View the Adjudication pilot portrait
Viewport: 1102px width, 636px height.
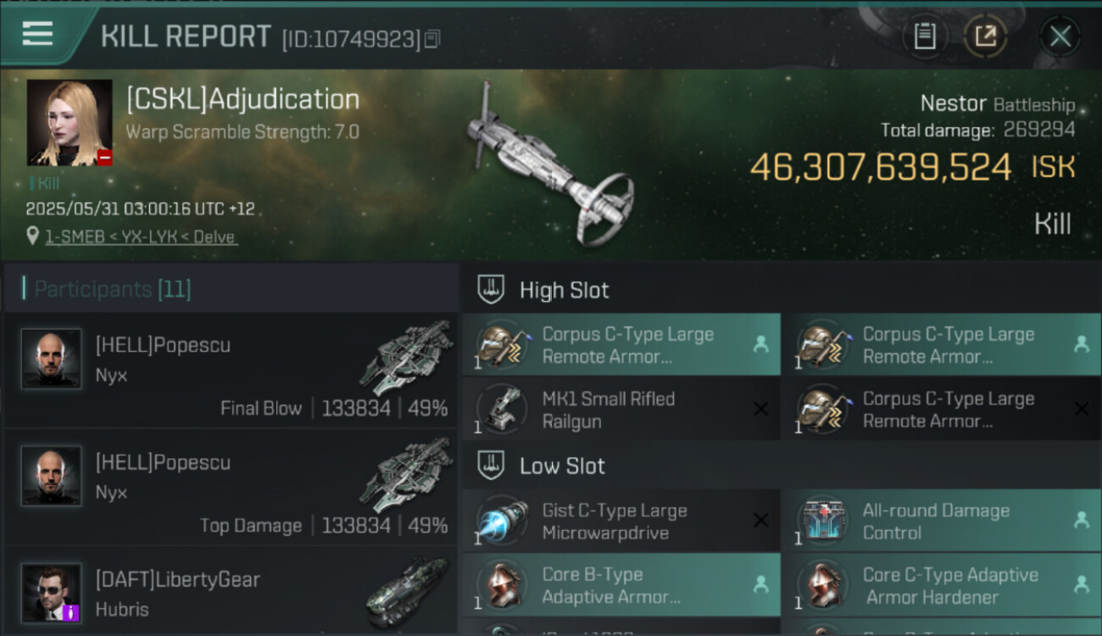(x=70, y=122)
